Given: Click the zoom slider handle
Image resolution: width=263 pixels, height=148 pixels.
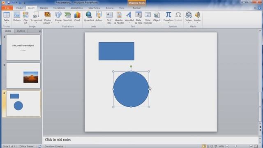Looking at the screenshot, I should (x=235, y=146).
